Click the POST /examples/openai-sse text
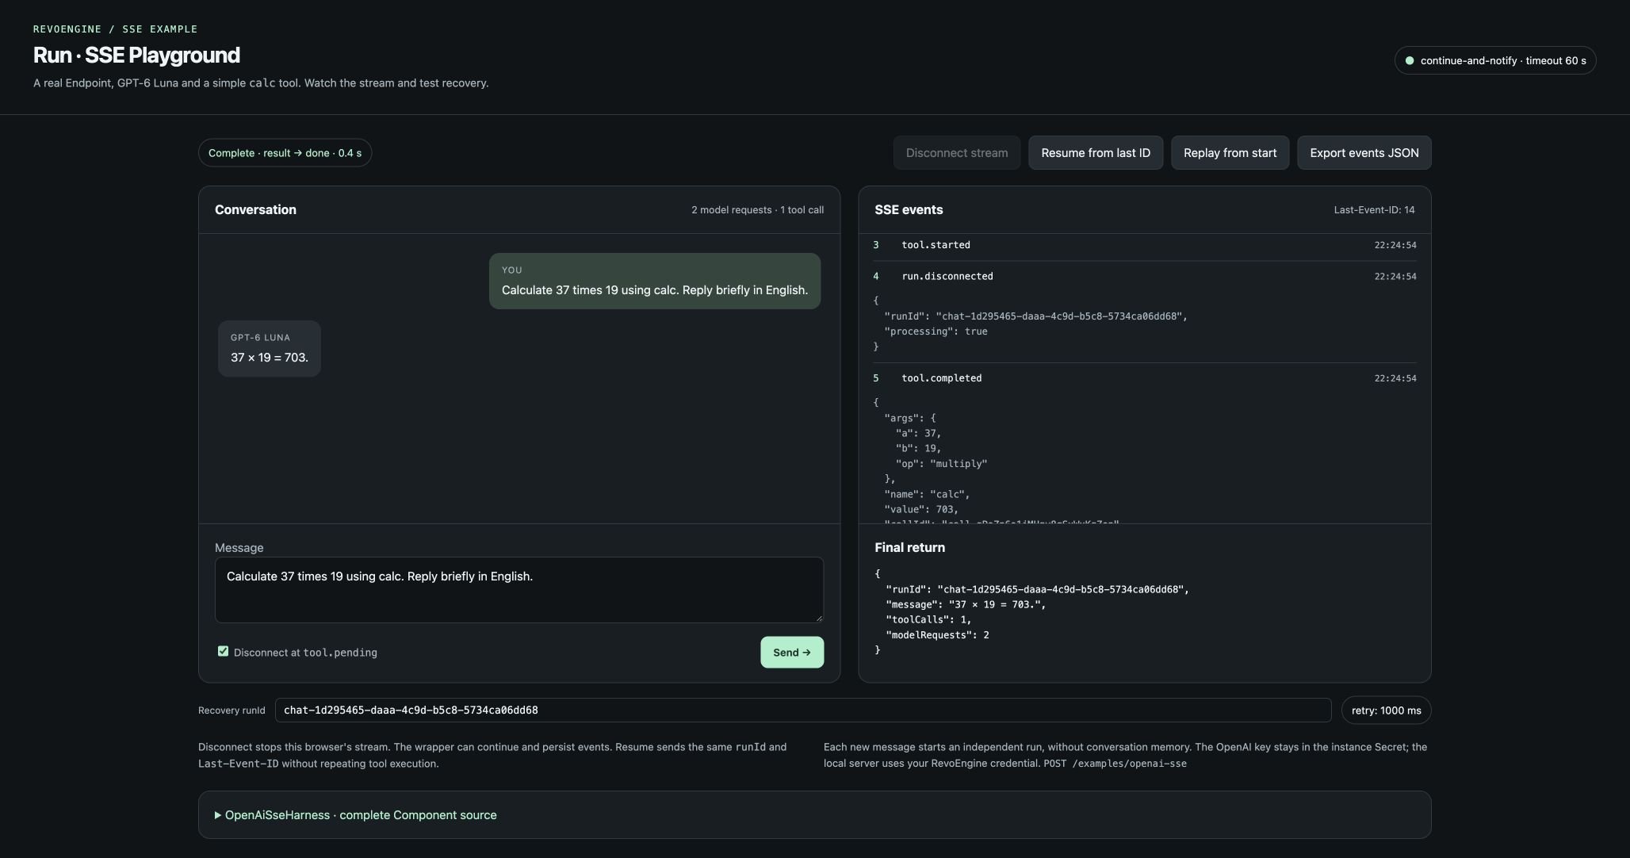This screenshot has height=858, width=1630. (1115, 764)
